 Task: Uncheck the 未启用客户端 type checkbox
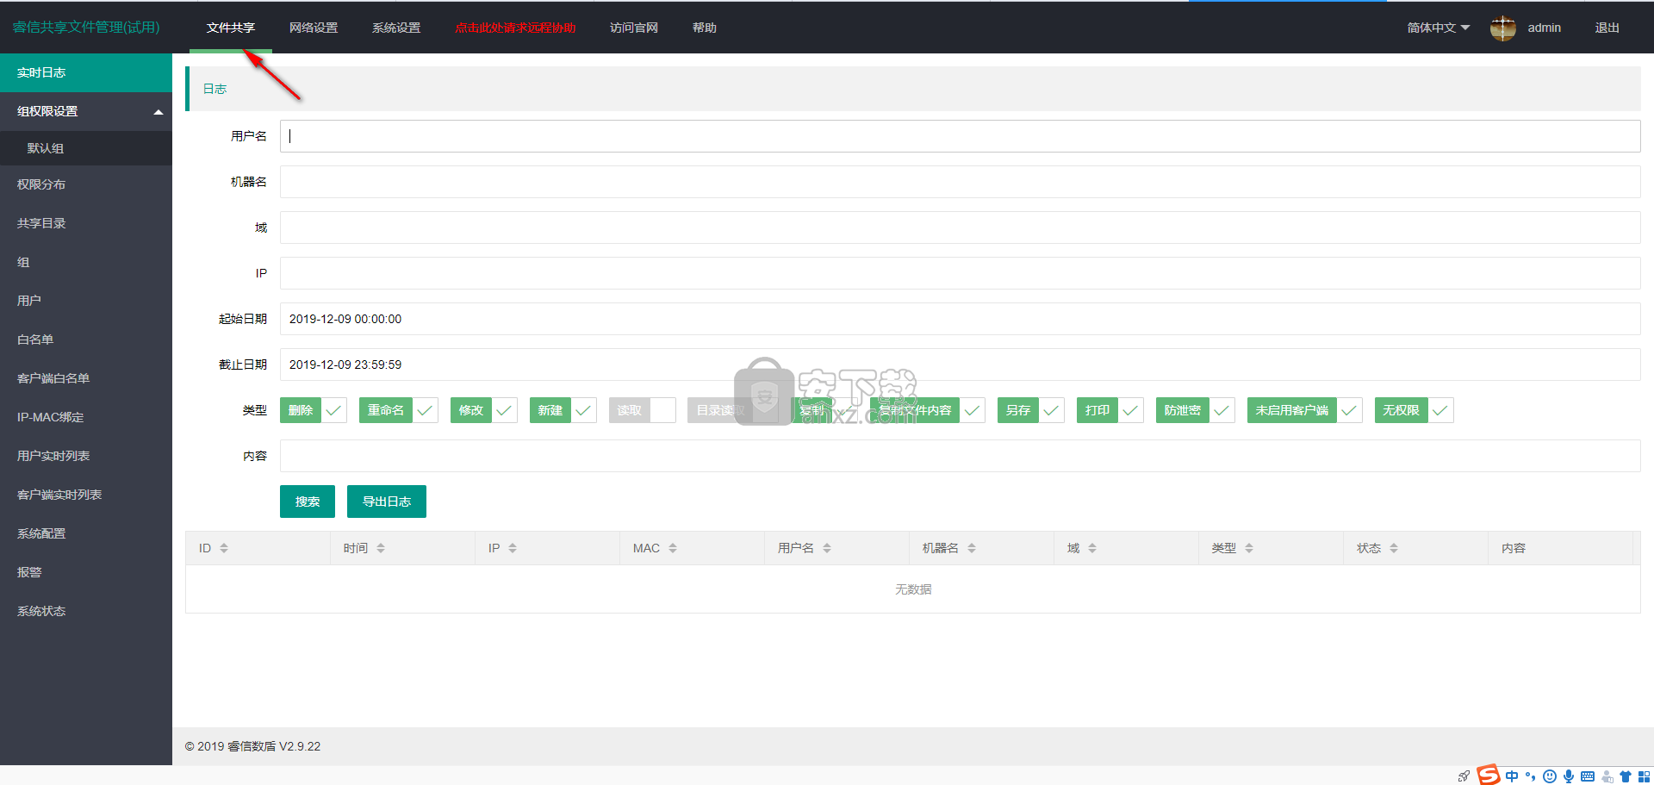[1304, 410]
